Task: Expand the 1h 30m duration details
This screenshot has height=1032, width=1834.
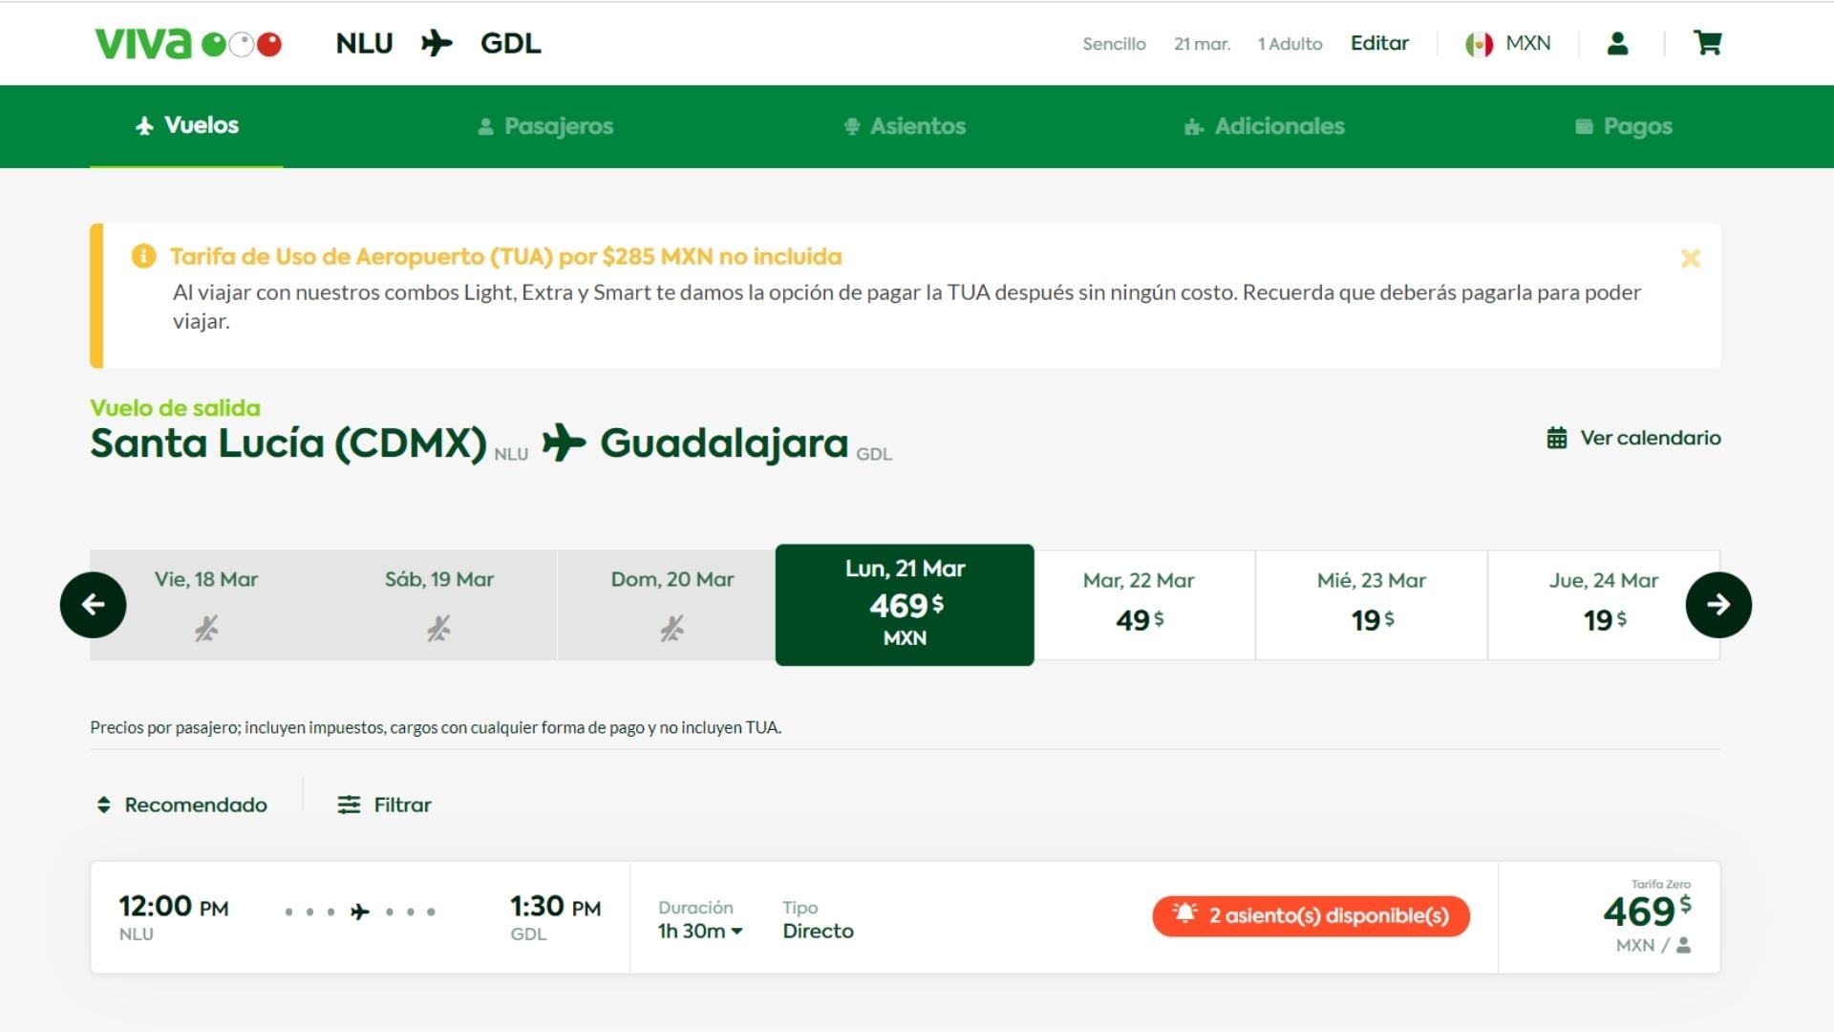Action: (x=700, y=932)
